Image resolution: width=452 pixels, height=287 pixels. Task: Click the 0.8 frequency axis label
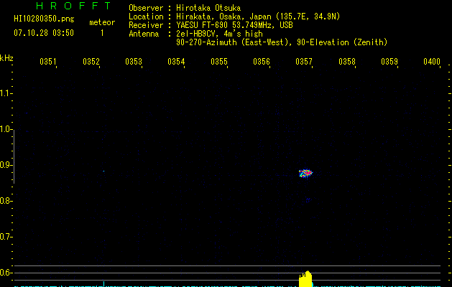pos(6,201)
